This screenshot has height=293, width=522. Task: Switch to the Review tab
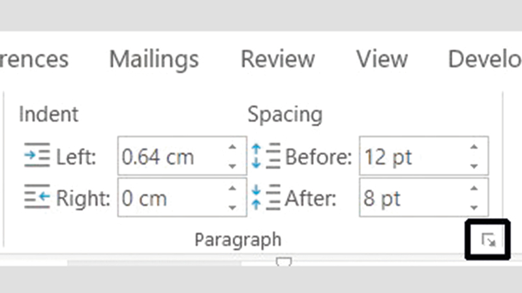coord(278,59)
